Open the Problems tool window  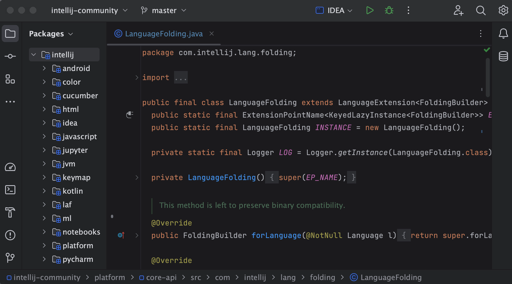tap(10, 235)
